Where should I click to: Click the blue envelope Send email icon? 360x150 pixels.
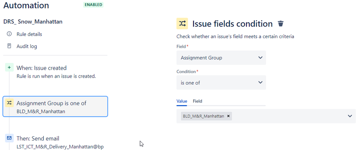pyautogui.click(x=9, y=138)
